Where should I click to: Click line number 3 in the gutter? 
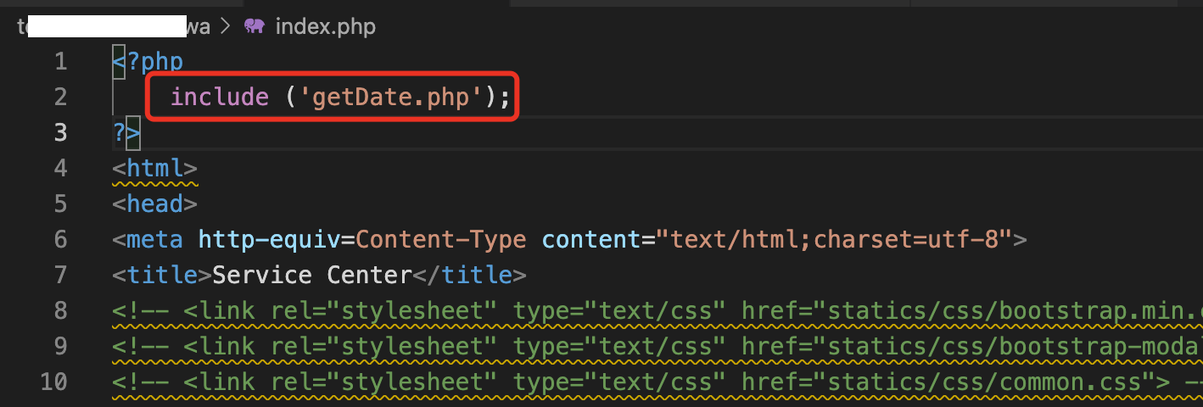point(59,132)
